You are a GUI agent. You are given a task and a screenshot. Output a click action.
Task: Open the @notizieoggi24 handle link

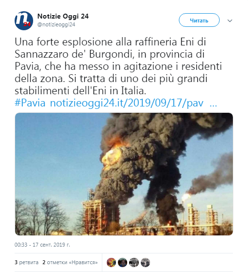tap(56, 24)
